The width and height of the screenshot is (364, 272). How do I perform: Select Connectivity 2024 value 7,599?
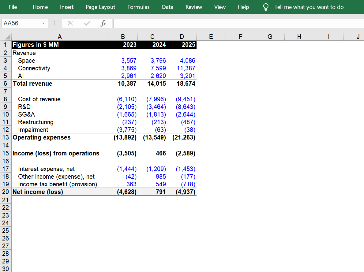152,68
